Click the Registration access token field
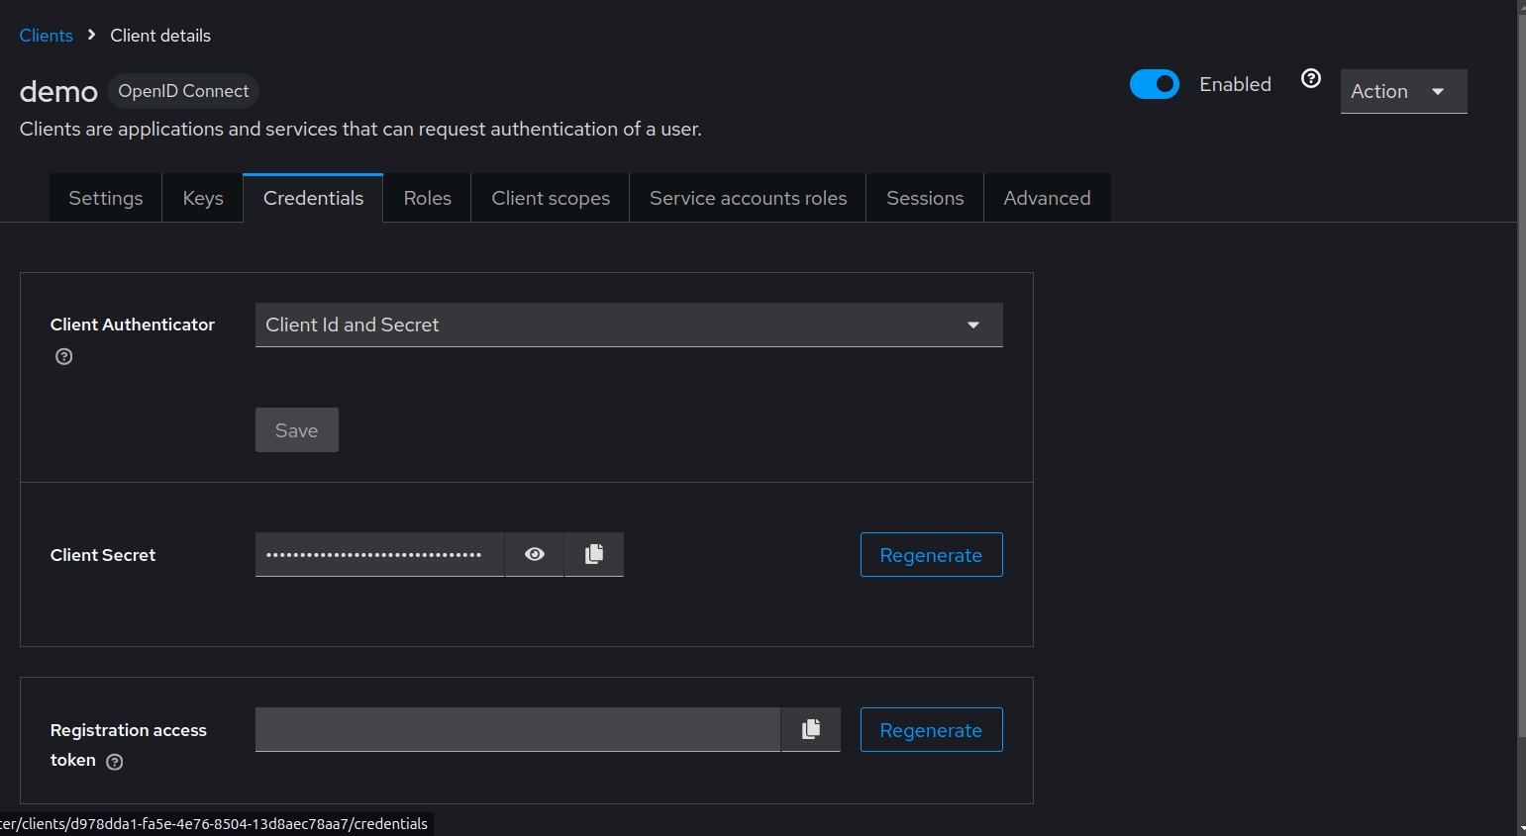 518,729
